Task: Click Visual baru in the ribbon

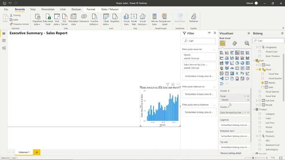Action: [126, 20]
